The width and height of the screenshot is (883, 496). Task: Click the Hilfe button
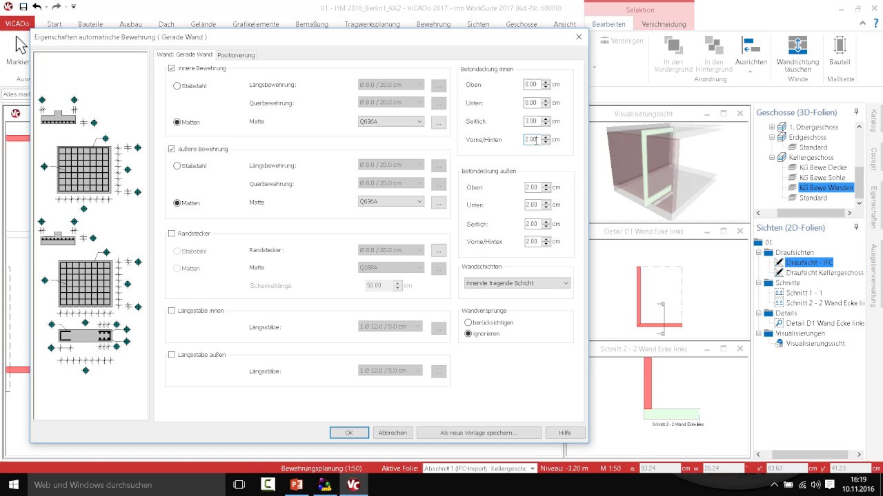(x=565, y=433)
